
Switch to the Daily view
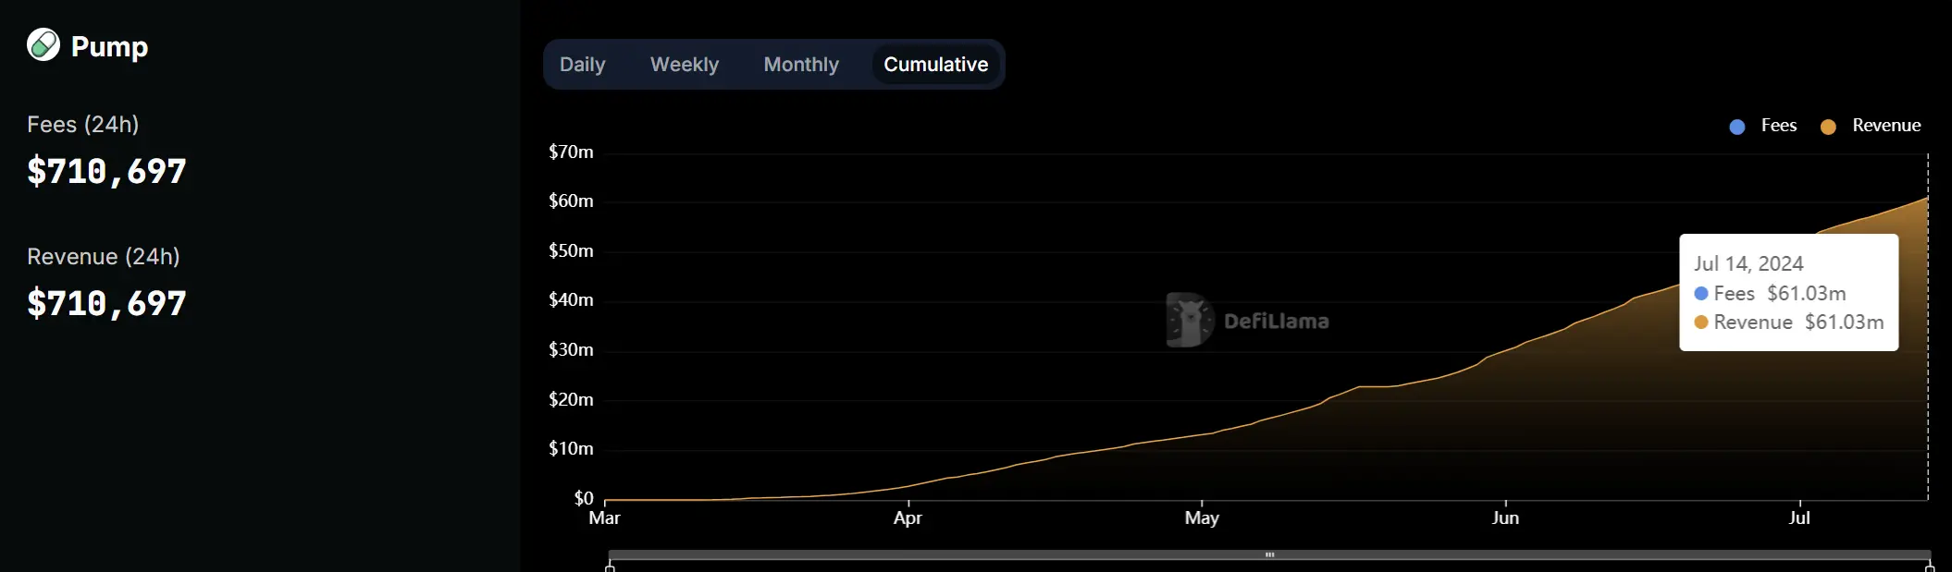pyautogui.click(x=582, y=65)
